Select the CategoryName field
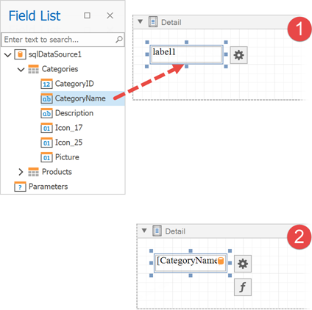312x310 pixels. tap(80, 98)
